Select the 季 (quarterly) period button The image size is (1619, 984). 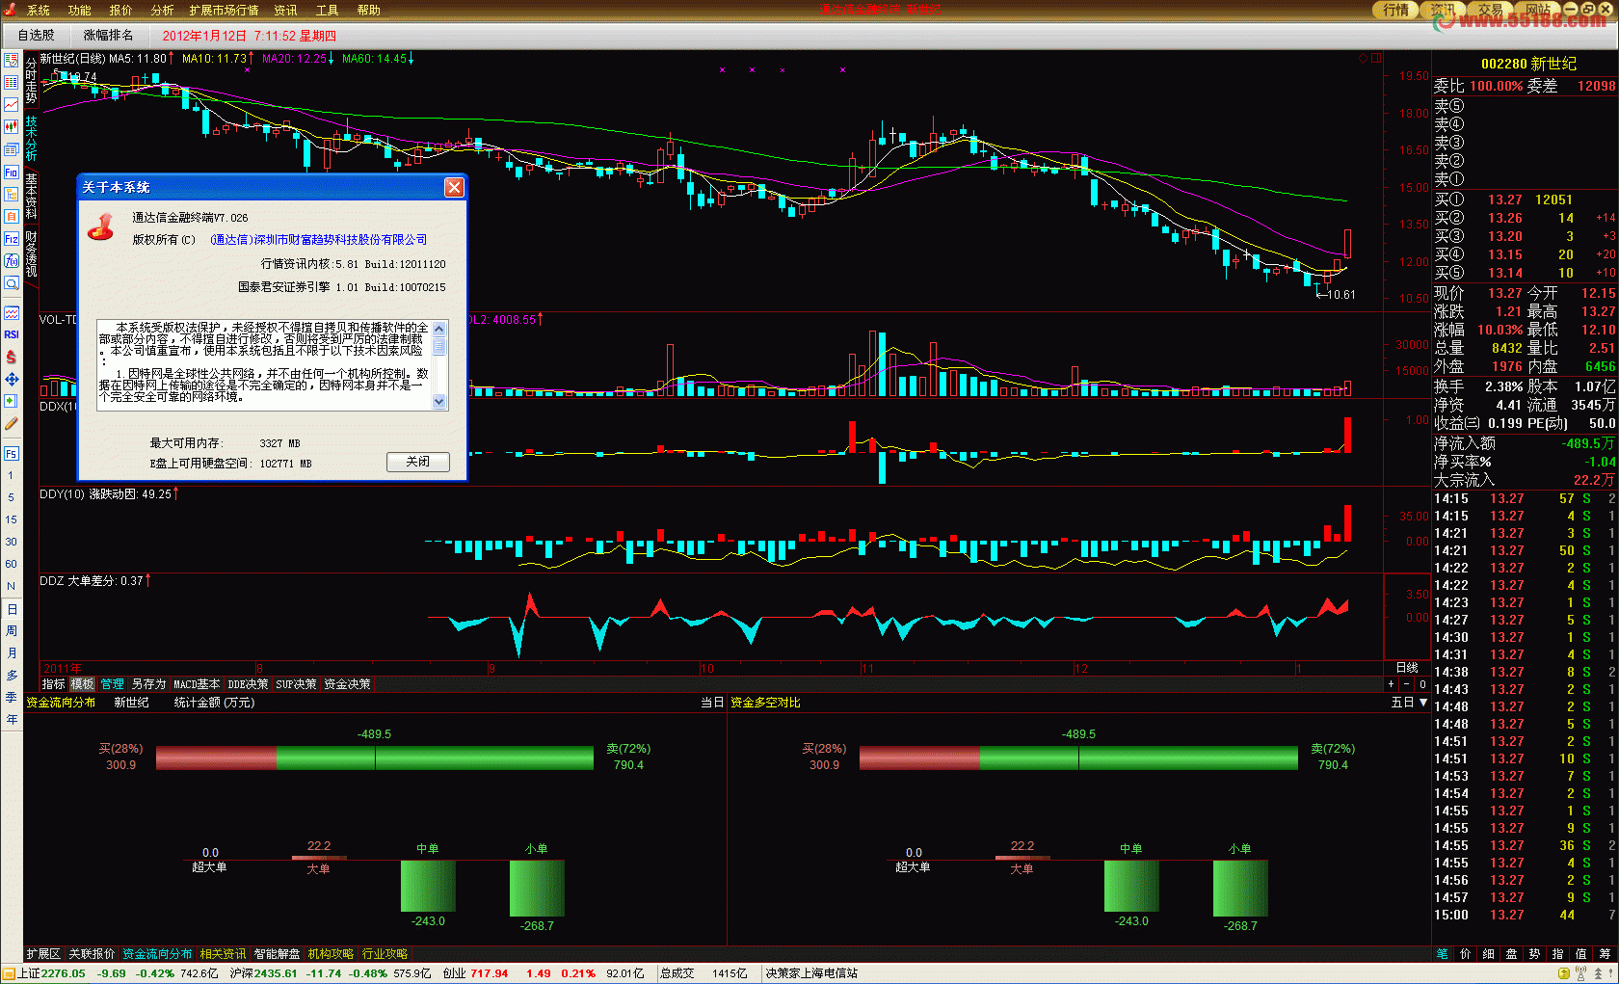[x=12, y=698]
